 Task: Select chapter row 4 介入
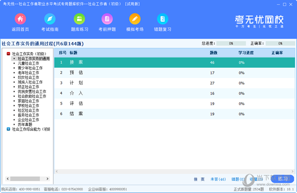[x=175, y=93]
